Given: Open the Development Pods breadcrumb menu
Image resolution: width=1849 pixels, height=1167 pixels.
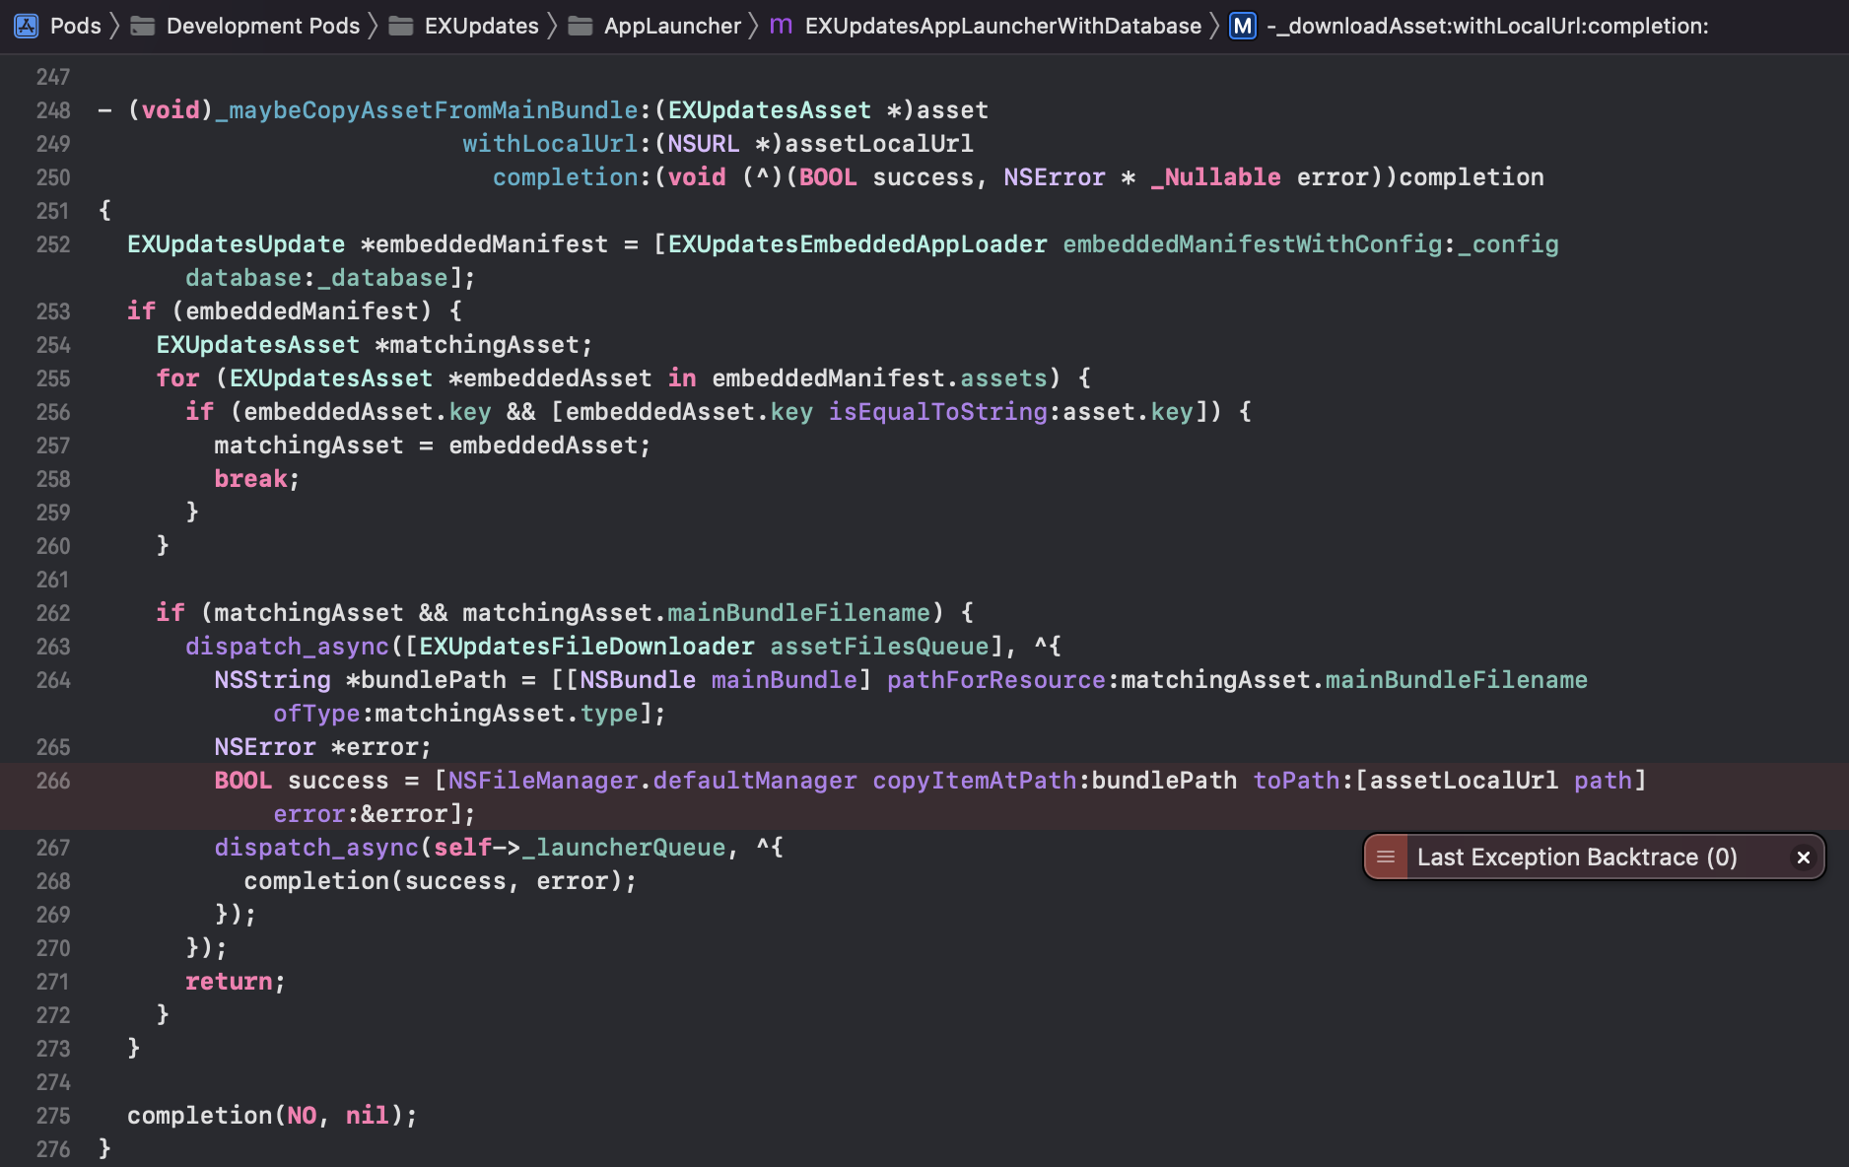Looking at the screenshot, I should [x=263, y=26].
